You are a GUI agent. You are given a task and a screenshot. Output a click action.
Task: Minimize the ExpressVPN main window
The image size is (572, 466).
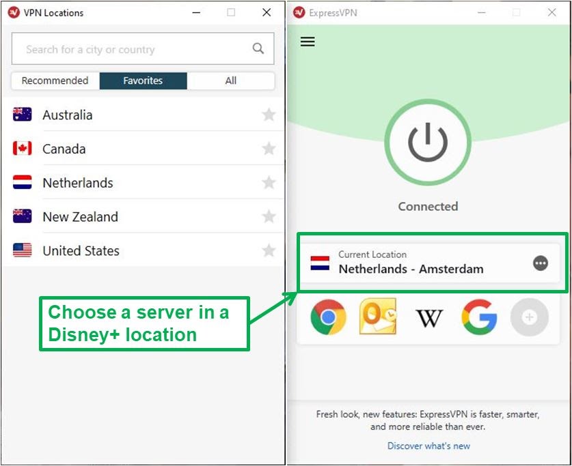pos(482,12)
